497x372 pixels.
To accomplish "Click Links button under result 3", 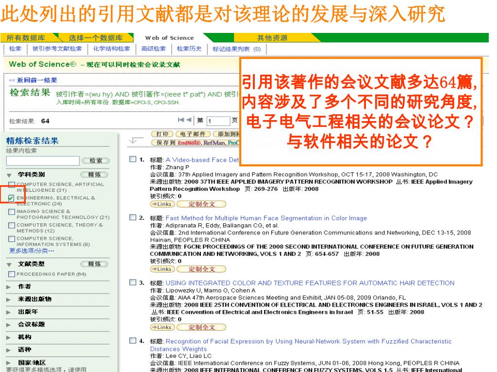I will point(162,327).
